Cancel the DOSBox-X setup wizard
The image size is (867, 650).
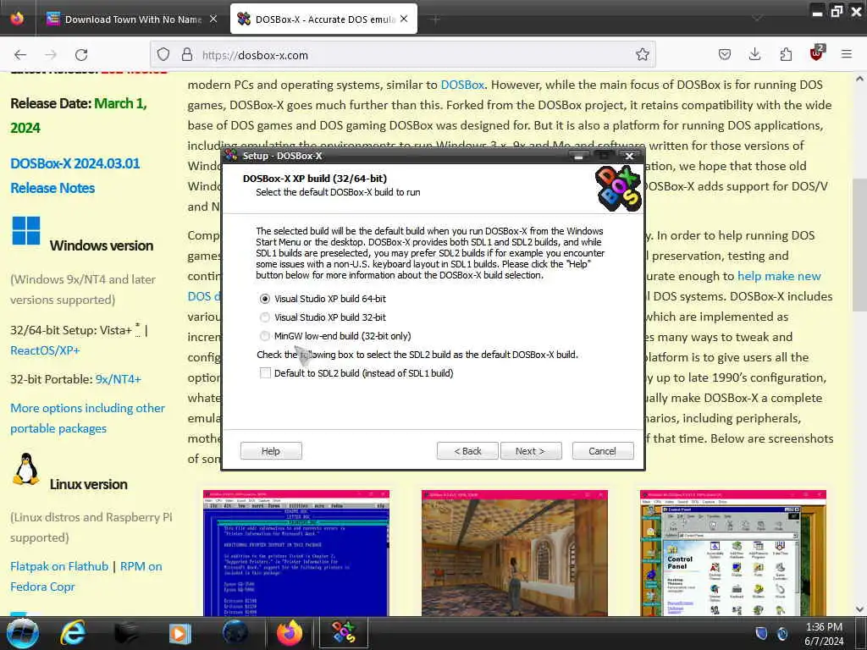click(x=603, y=451)
